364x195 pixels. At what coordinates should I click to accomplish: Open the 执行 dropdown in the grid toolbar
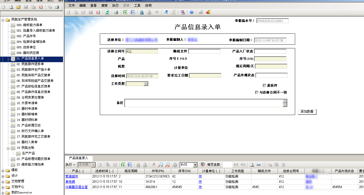tap(70, 165)
